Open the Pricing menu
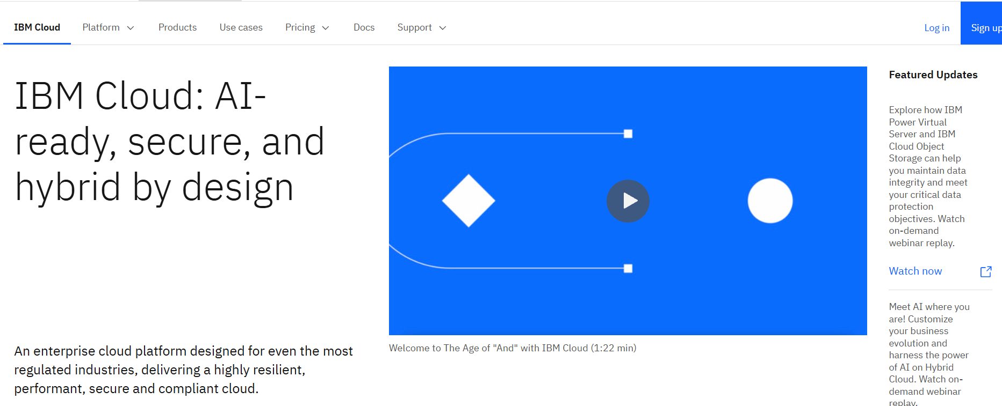Screen dimensions: 1002x406 click(x=307, y=27)
